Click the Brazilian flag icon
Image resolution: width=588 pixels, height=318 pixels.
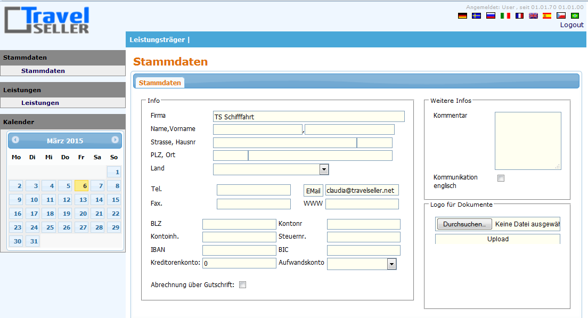[x=575, y=16]
